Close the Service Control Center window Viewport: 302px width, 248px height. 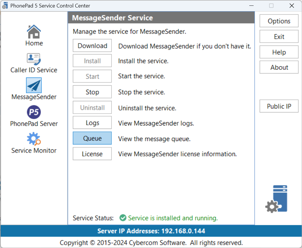292,5
